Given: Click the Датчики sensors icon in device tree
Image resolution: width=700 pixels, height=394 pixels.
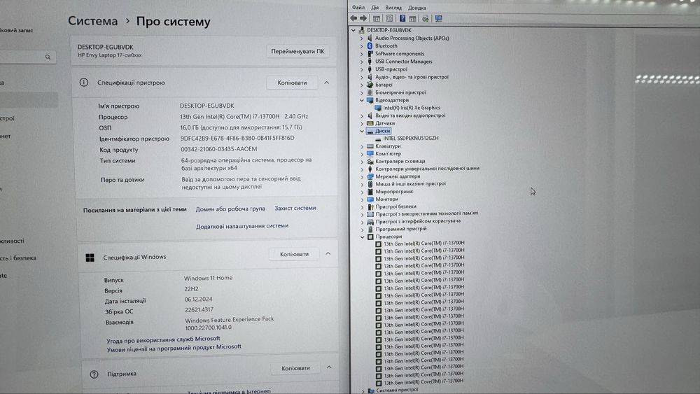Looking at the screenshot, I should tap(370, 123).
